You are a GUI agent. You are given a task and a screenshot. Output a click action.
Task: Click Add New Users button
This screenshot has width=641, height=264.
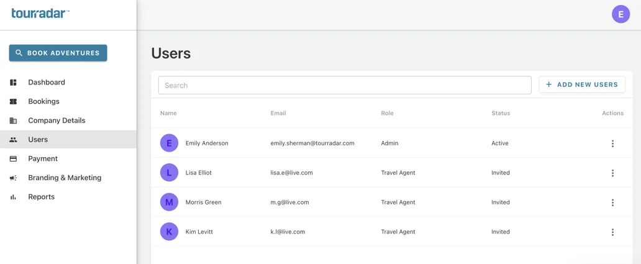tap(582, 84)
